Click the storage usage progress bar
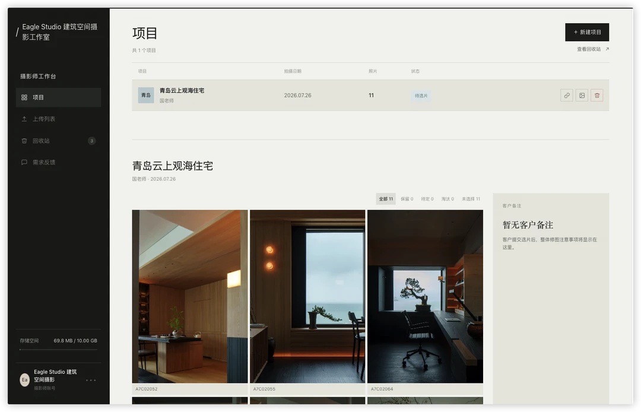Image resolution: width=641 pixels, height=412 pixels. [58, 350]
